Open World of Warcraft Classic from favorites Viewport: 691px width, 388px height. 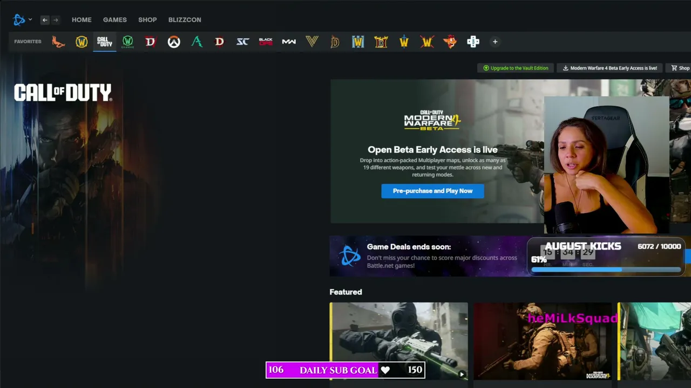pyautogui.click(x=127, y=41)
